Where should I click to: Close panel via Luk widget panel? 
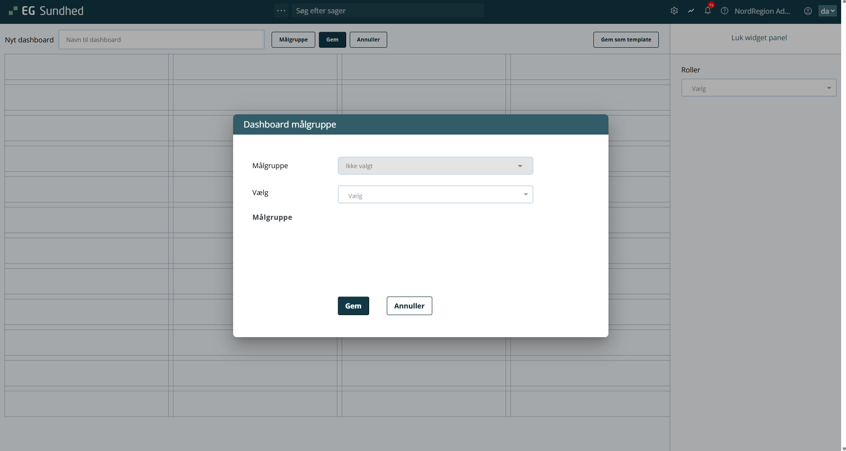[x=759, y=38]
